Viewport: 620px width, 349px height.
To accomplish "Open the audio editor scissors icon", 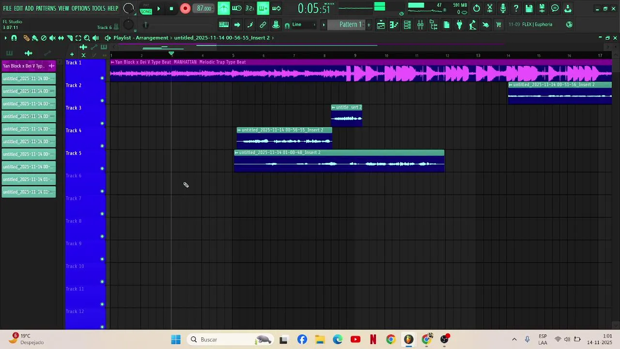I will tap(490, 8).
